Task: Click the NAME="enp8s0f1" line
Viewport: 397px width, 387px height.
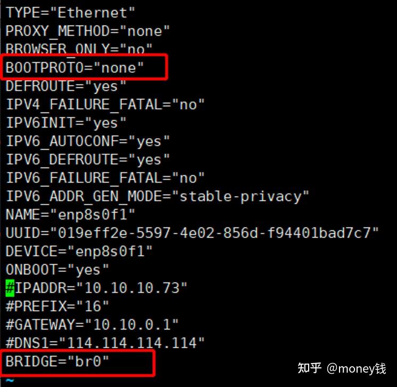Action: 70,215
